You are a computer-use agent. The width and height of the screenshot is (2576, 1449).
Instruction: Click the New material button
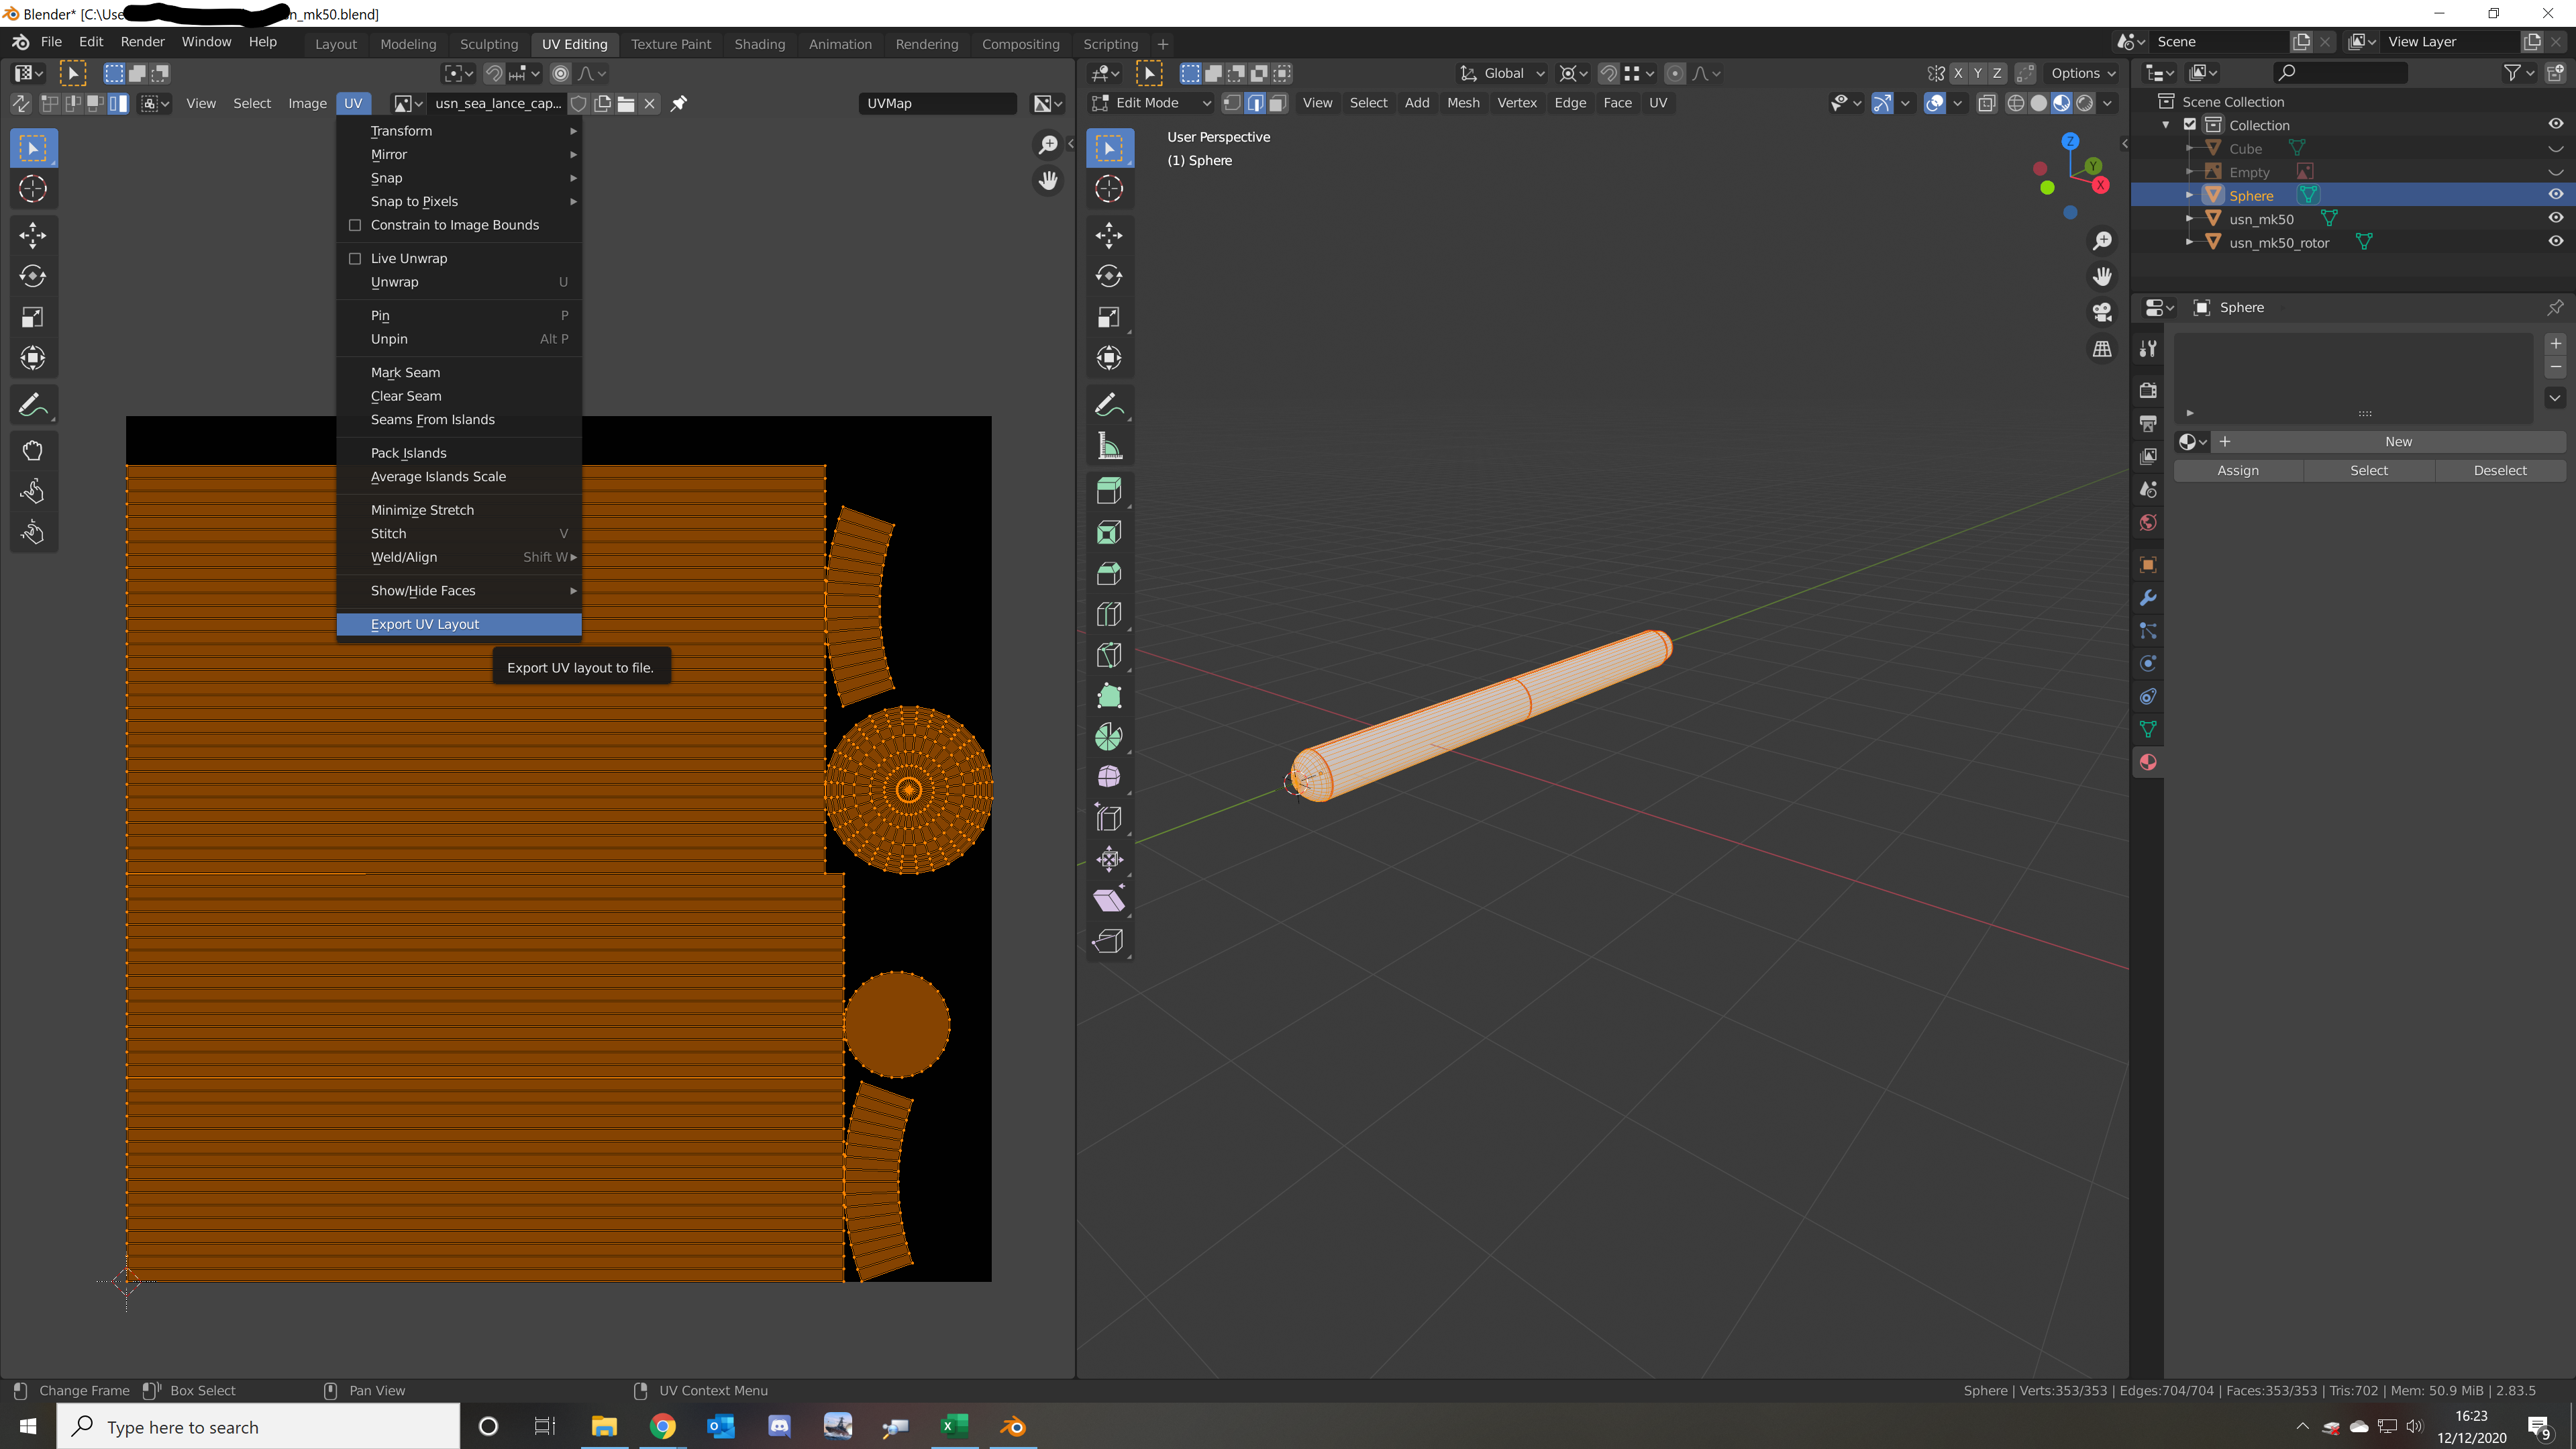click(2397, 441)
